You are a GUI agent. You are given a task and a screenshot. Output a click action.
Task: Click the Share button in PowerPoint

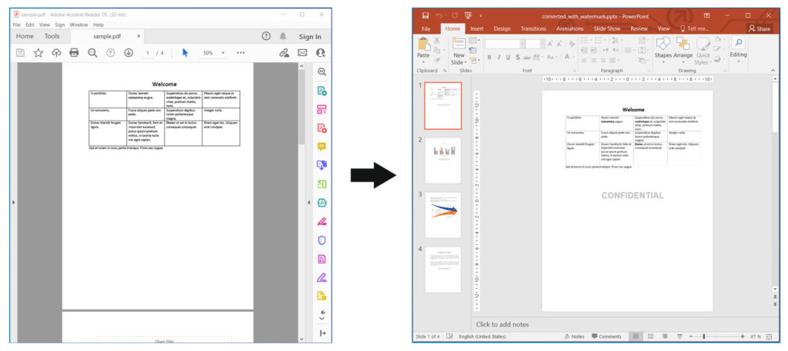(758, 28)
